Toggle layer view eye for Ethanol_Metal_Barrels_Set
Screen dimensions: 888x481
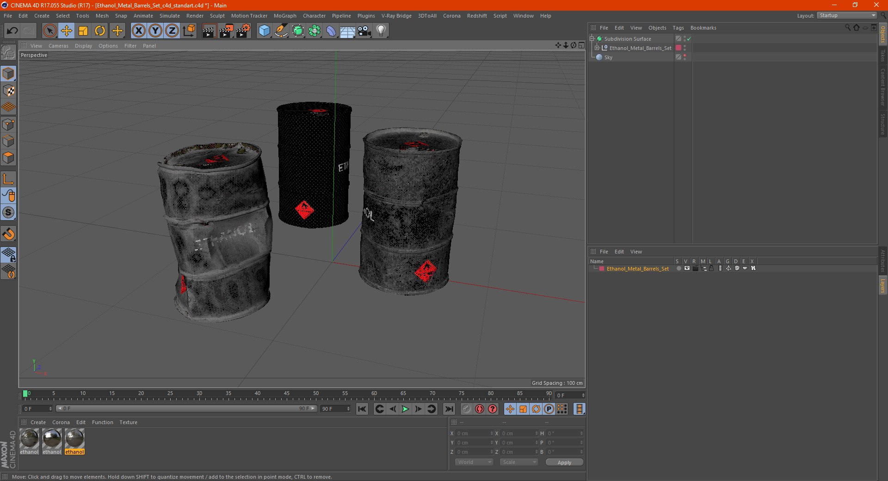pos(687,268)
